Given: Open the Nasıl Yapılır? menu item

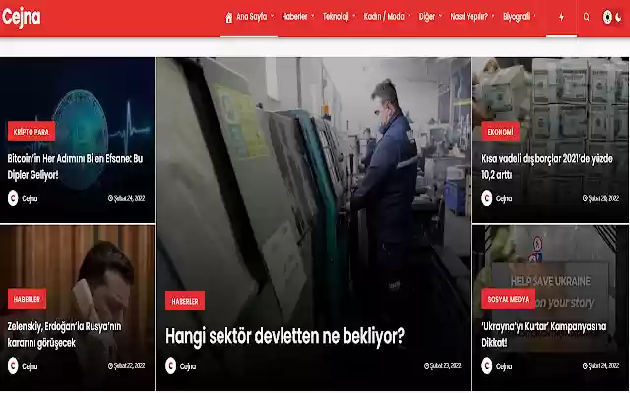Looking at the screenshot, I should coord(469,17).
